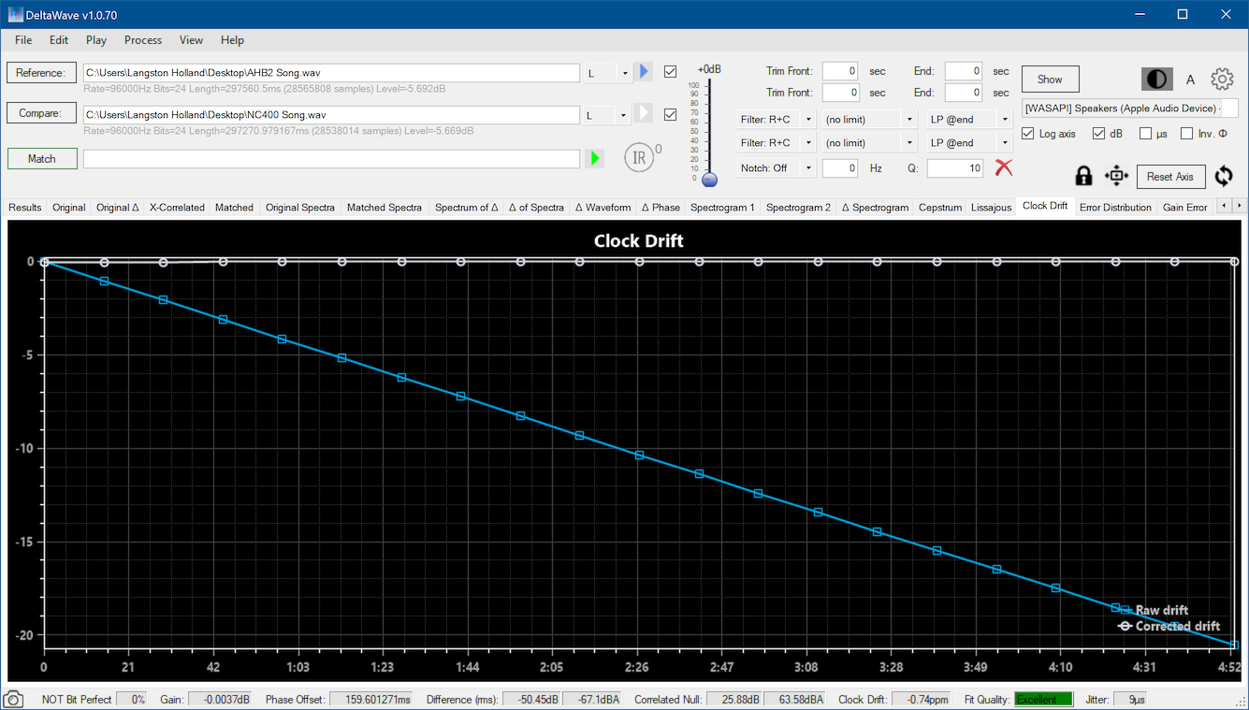Open the IR impulse response icon
Viewport: 1249px width, 710px height.
pos(640,157)
